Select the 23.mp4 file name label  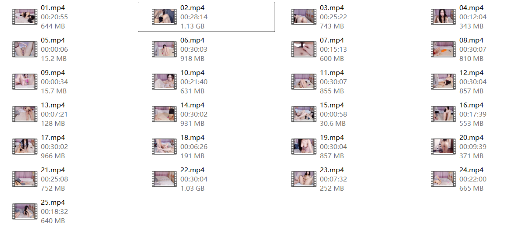(332, 170)
